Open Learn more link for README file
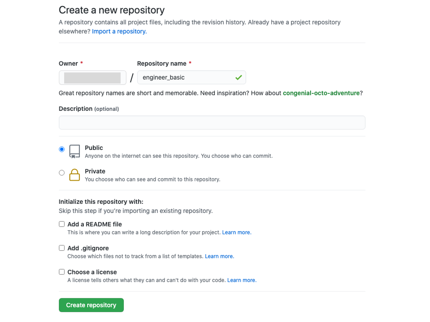The image size is (430, 322). pyautogui.click(x=236, y=232)
